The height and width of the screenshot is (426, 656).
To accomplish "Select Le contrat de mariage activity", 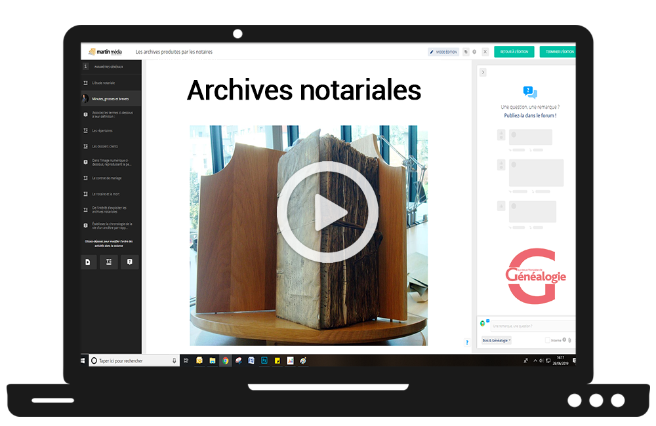I will click(111, 178).
